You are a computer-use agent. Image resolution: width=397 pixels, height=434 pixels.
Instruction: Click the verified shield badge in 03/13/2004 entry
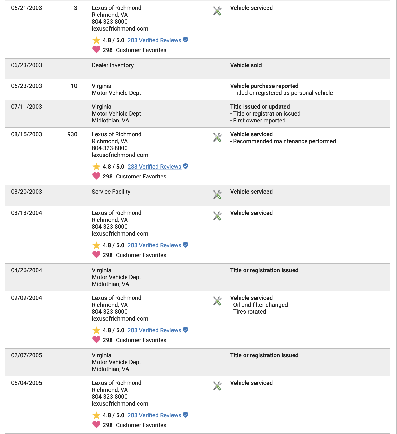186,245
